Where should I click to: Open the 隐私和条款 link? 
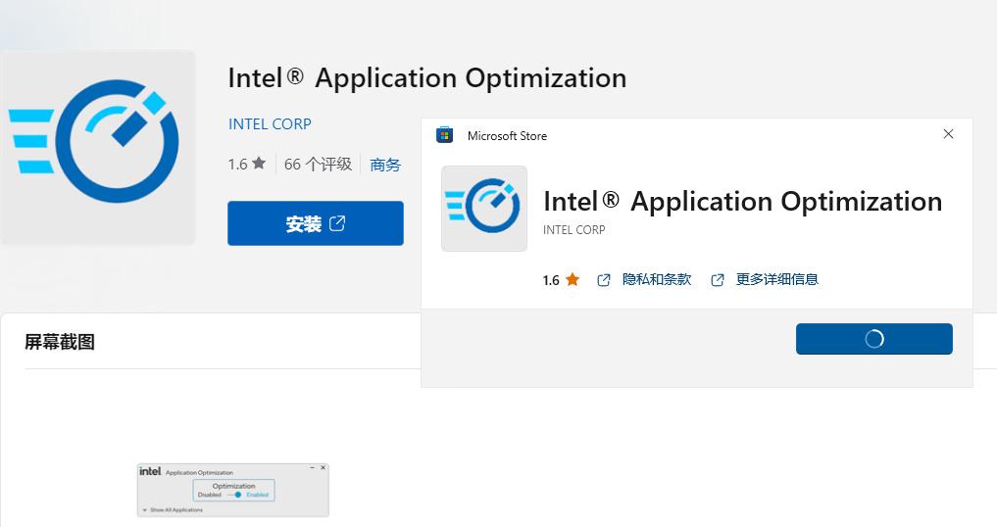point(657,280)
